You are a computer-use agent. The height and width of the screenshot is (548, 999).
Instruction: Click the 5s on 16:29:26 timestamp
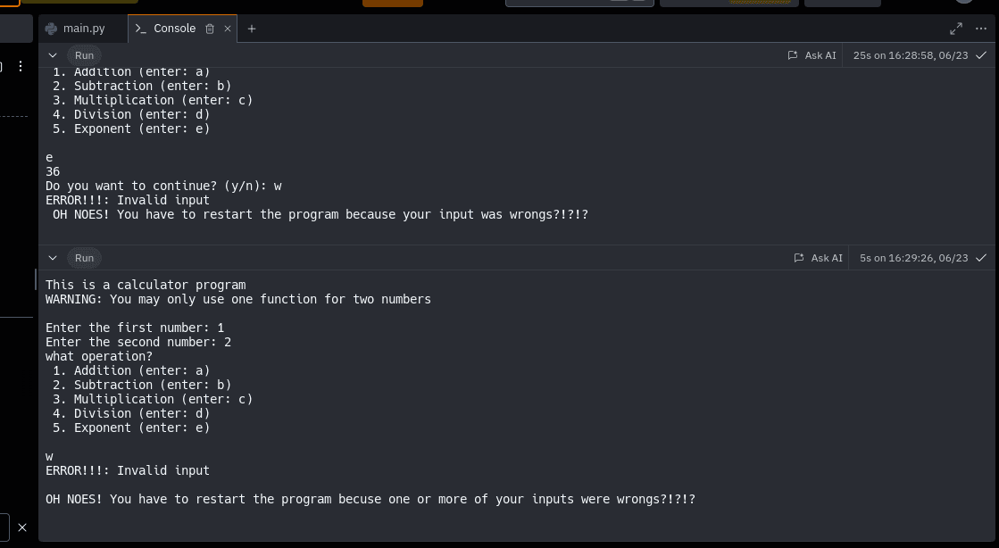pyautogui.click(x=913, y=258)
